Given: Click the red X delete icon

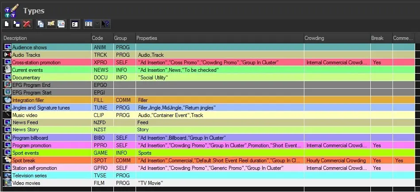Looking at the screenshot, I should [27, 24].
